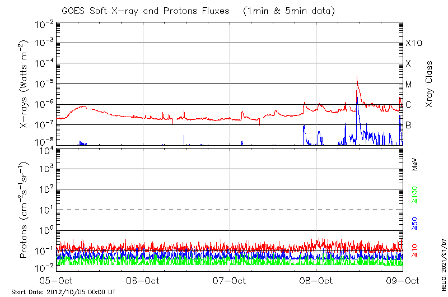Click the vertical "Xray Class" label

click(x=430, y=84)
